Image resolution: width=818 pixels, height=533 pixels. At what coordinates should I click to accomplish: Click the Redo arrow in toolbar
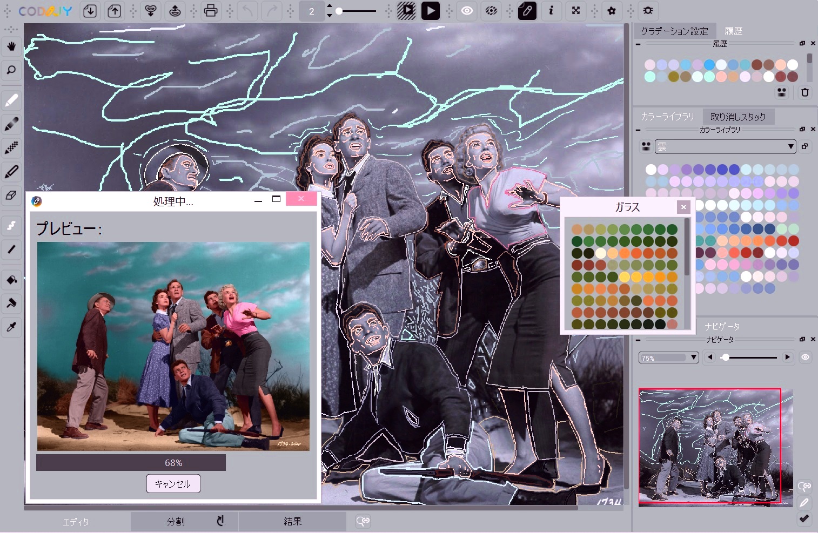pyautogui.click(x=272, y=11)
